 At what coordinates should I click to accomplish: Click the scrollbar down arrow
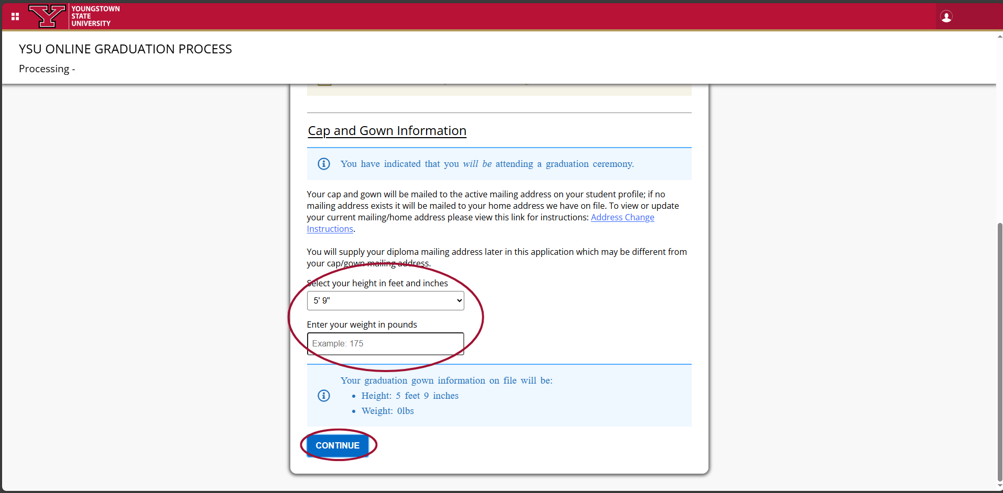(999, 486)
